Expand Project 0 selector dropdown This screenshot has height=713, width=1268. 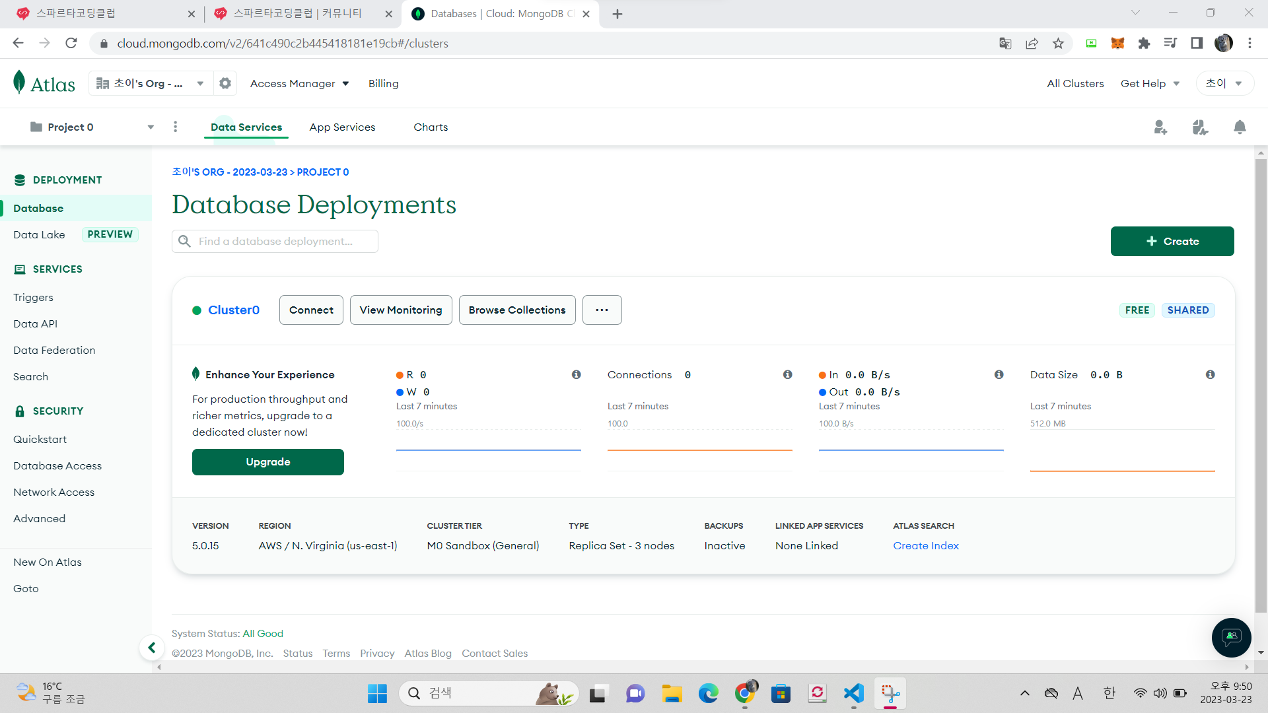pos(92,127)
